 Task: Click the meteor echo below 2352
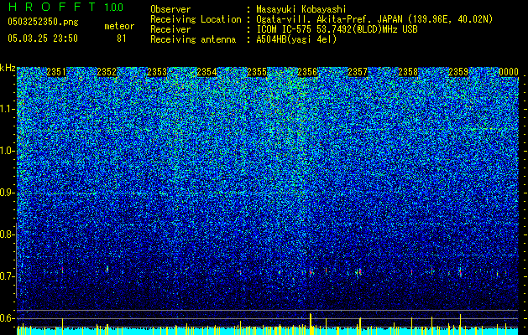pyautogui.click(x=107, y=269)
